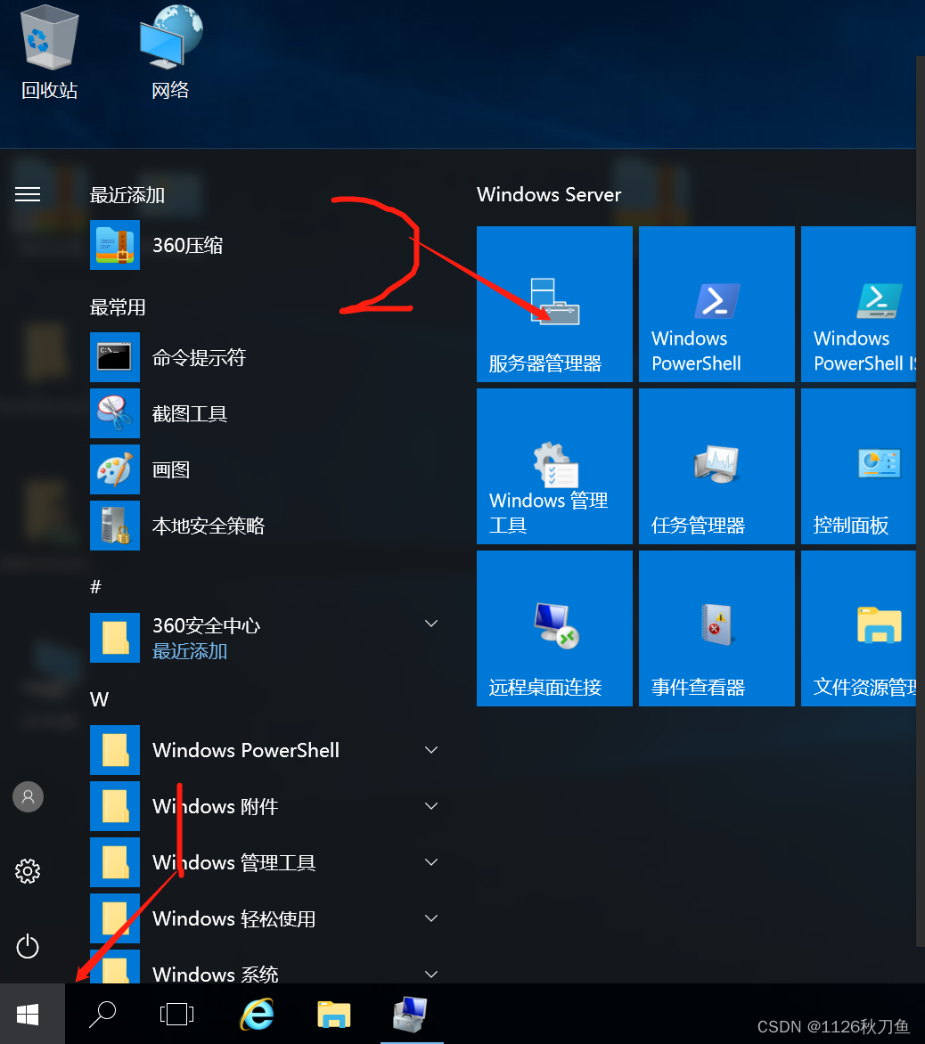Click the # letter group header
925x1044 pixels.
96,587
